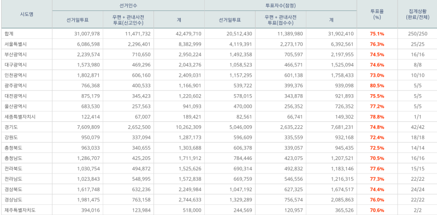Image resolution: width=437 pixels, height=215 pixels.
Task: Select the 인천광역시 row label
Action: [x=16, y=75]
